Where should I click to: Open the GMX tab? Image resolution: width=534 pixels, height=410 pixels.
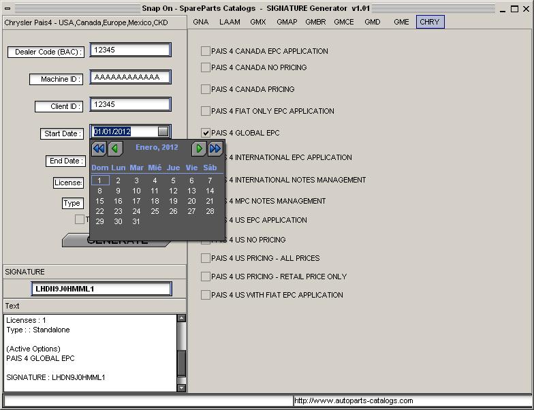(x=257, y=22)
